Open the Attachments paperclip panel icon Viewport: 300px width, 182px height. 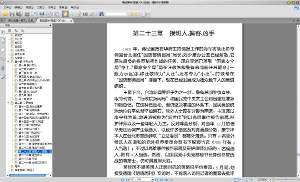[3, 68]
